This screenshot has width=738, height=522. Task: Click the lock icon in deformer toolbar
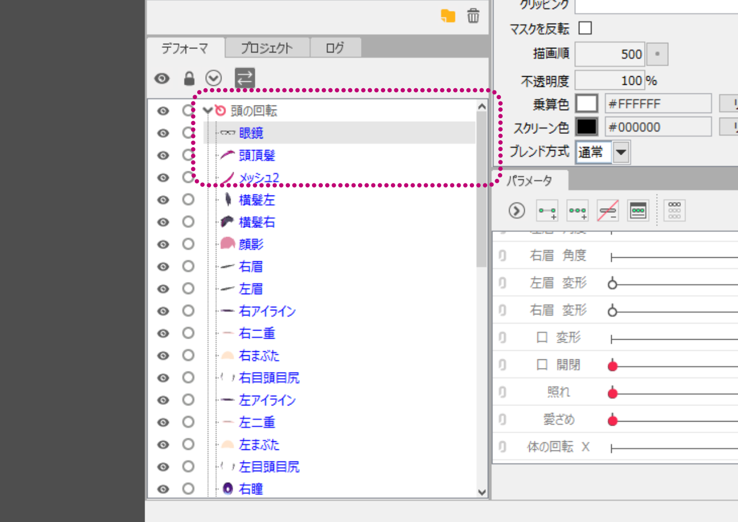pos(189,78)
